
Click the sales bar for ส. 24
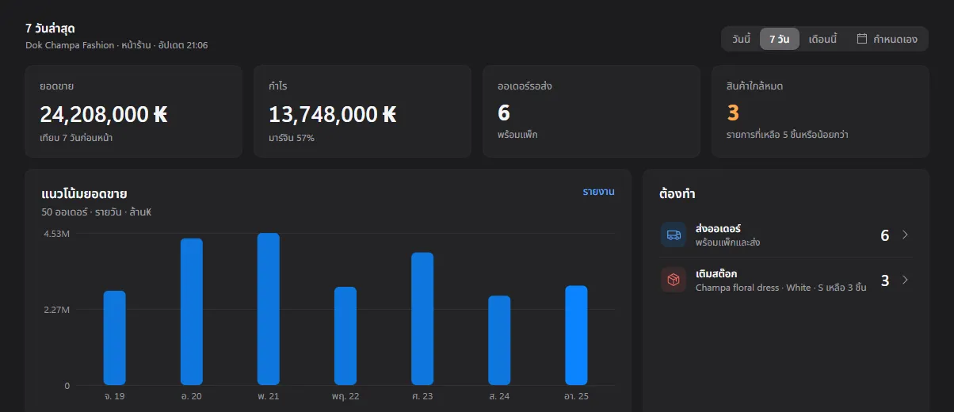tap(499, 341)
